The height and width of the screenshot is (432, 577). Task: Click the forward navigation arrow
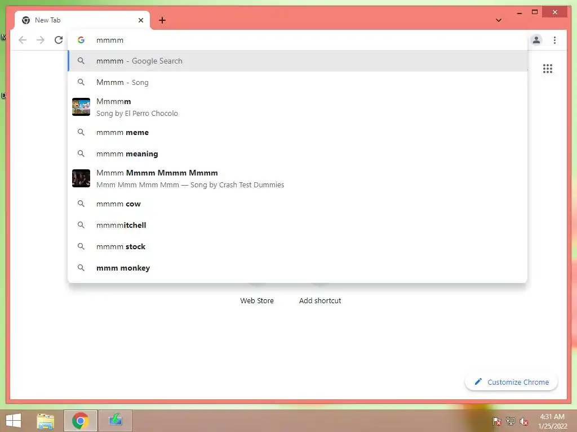(x=41, y=40)
